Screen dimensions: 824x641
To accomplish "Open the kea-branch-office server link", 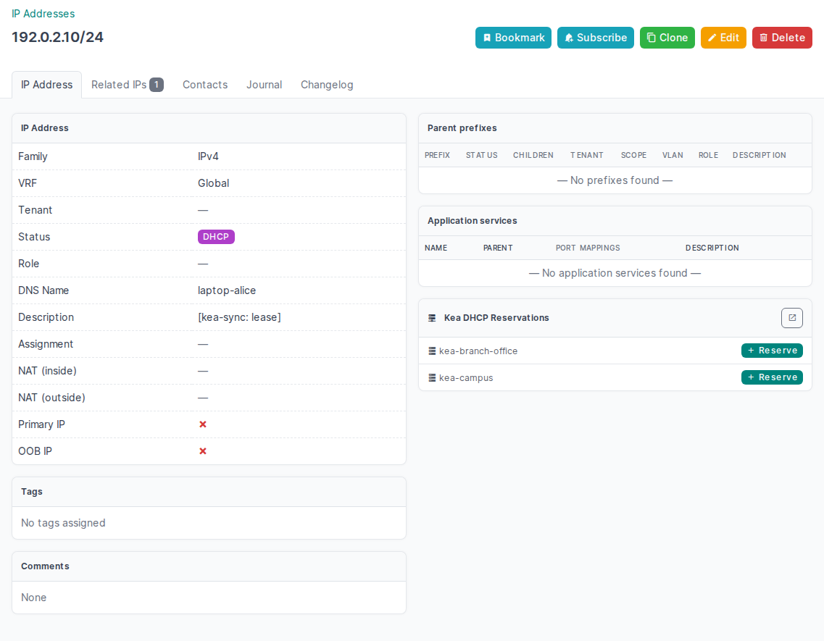I will (478, 351).
